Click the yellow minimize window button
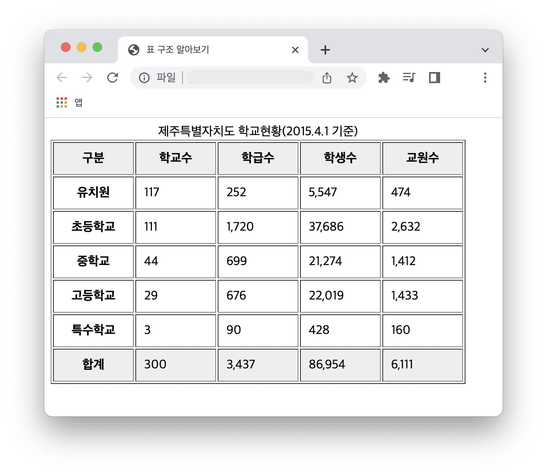 (x=82, y=47)
